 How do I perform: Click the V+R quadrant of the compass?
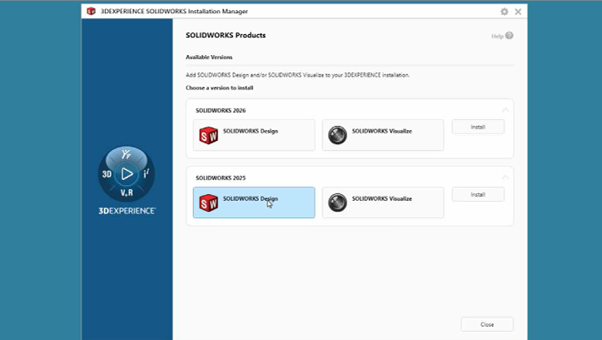pyautogui.click(x=127, y=192)
